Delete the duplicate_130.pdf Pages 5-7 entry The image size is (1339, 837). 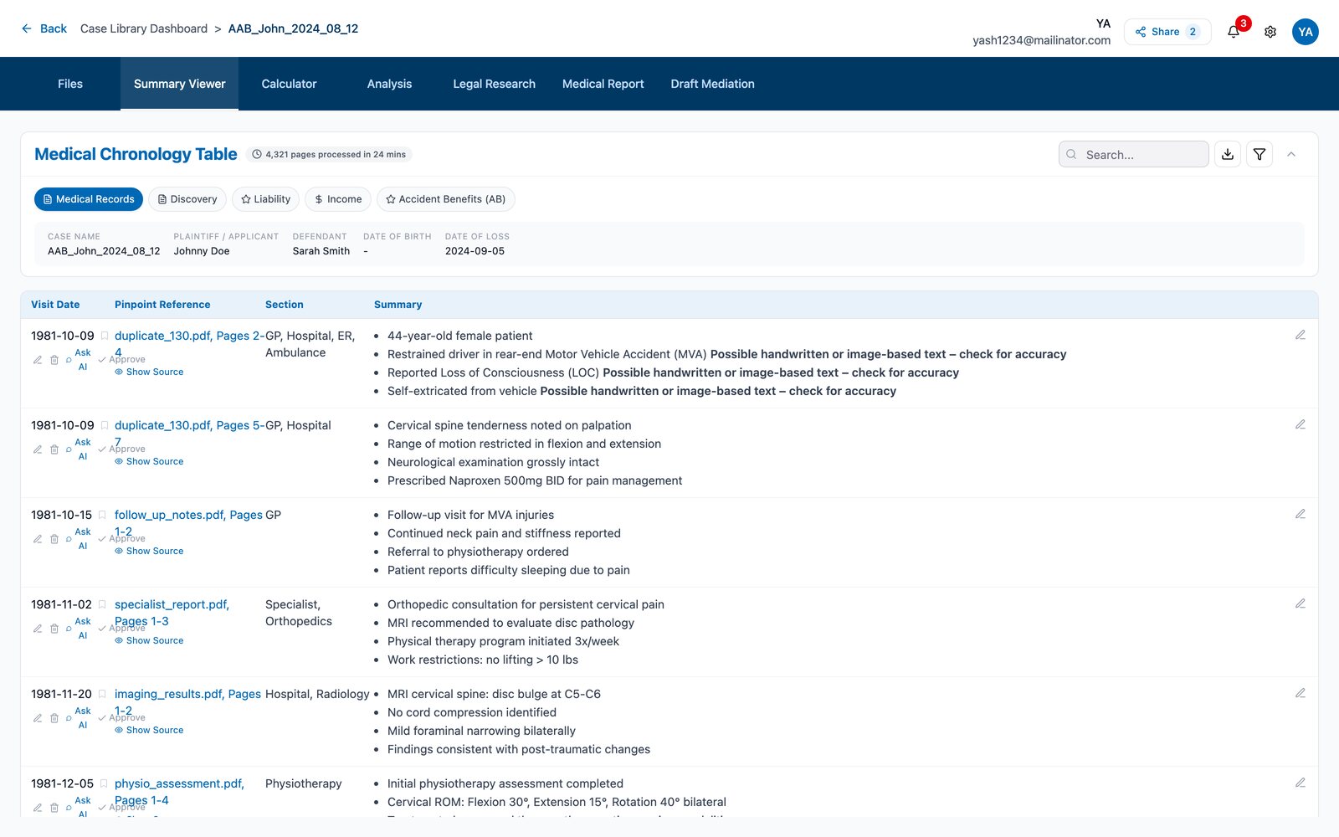(x=54, y=449)
